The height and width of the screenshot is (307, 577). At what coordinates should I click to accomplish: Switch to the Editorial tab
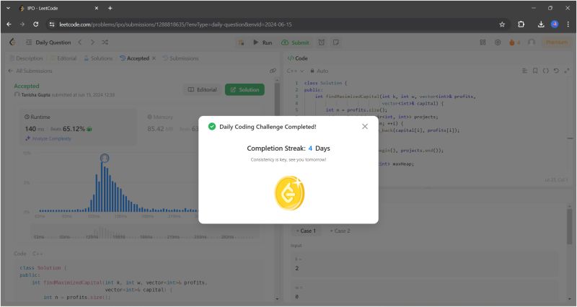click(x=63, y=58)
